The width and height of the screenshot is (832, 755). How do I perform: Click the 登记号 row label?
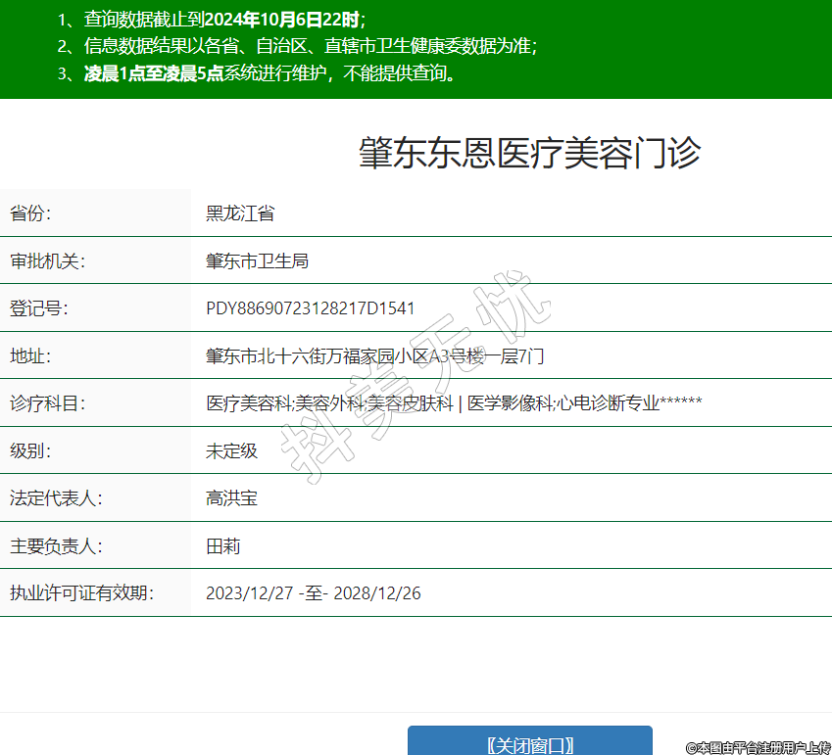pyautogui.click(x=39, y=308)
